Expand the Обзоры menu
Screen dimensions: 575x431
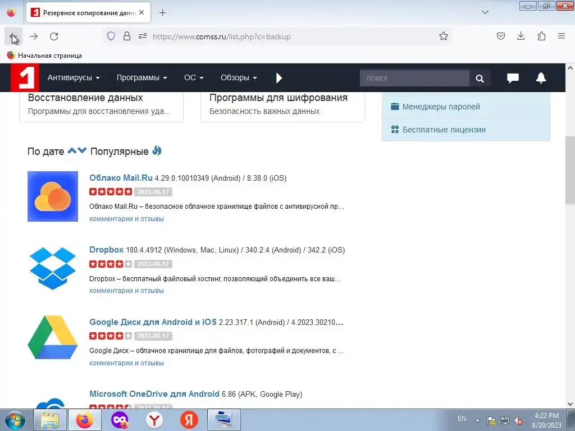point(239,77)
